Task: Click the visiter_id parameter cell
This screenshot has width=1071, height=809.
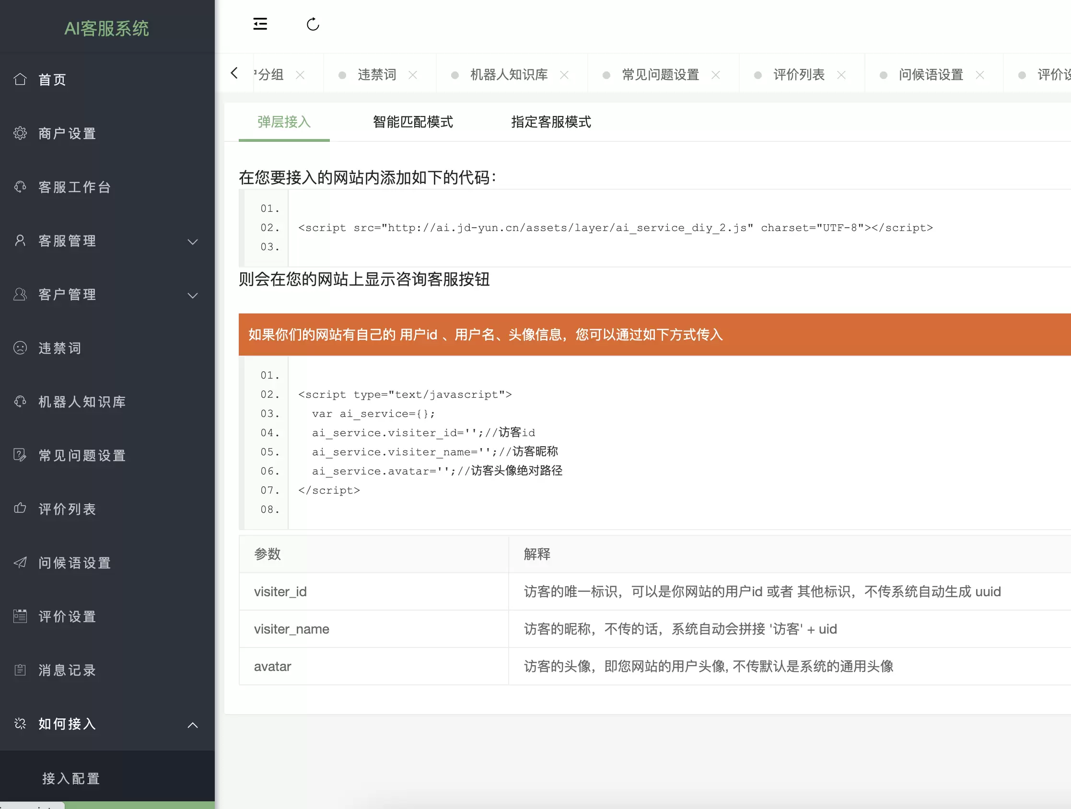Action: click(374, 591)
